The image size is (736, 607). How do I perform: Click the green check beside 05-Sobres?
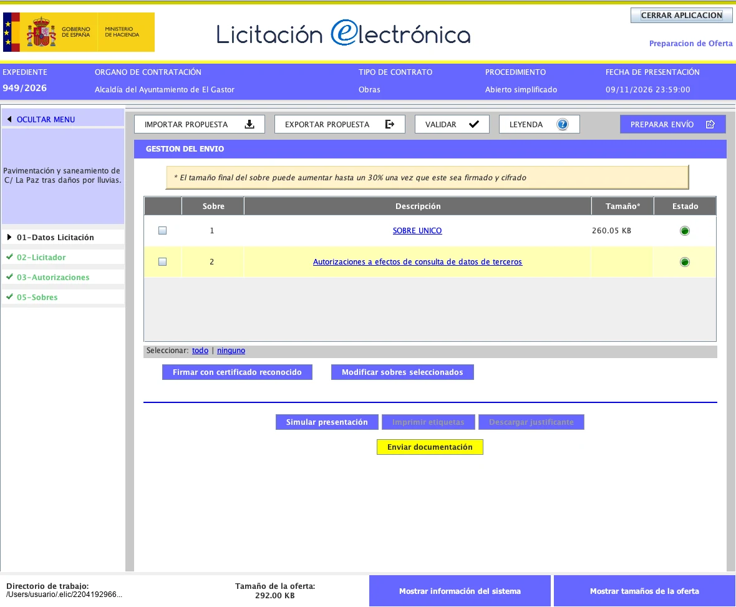click(9, 297)
